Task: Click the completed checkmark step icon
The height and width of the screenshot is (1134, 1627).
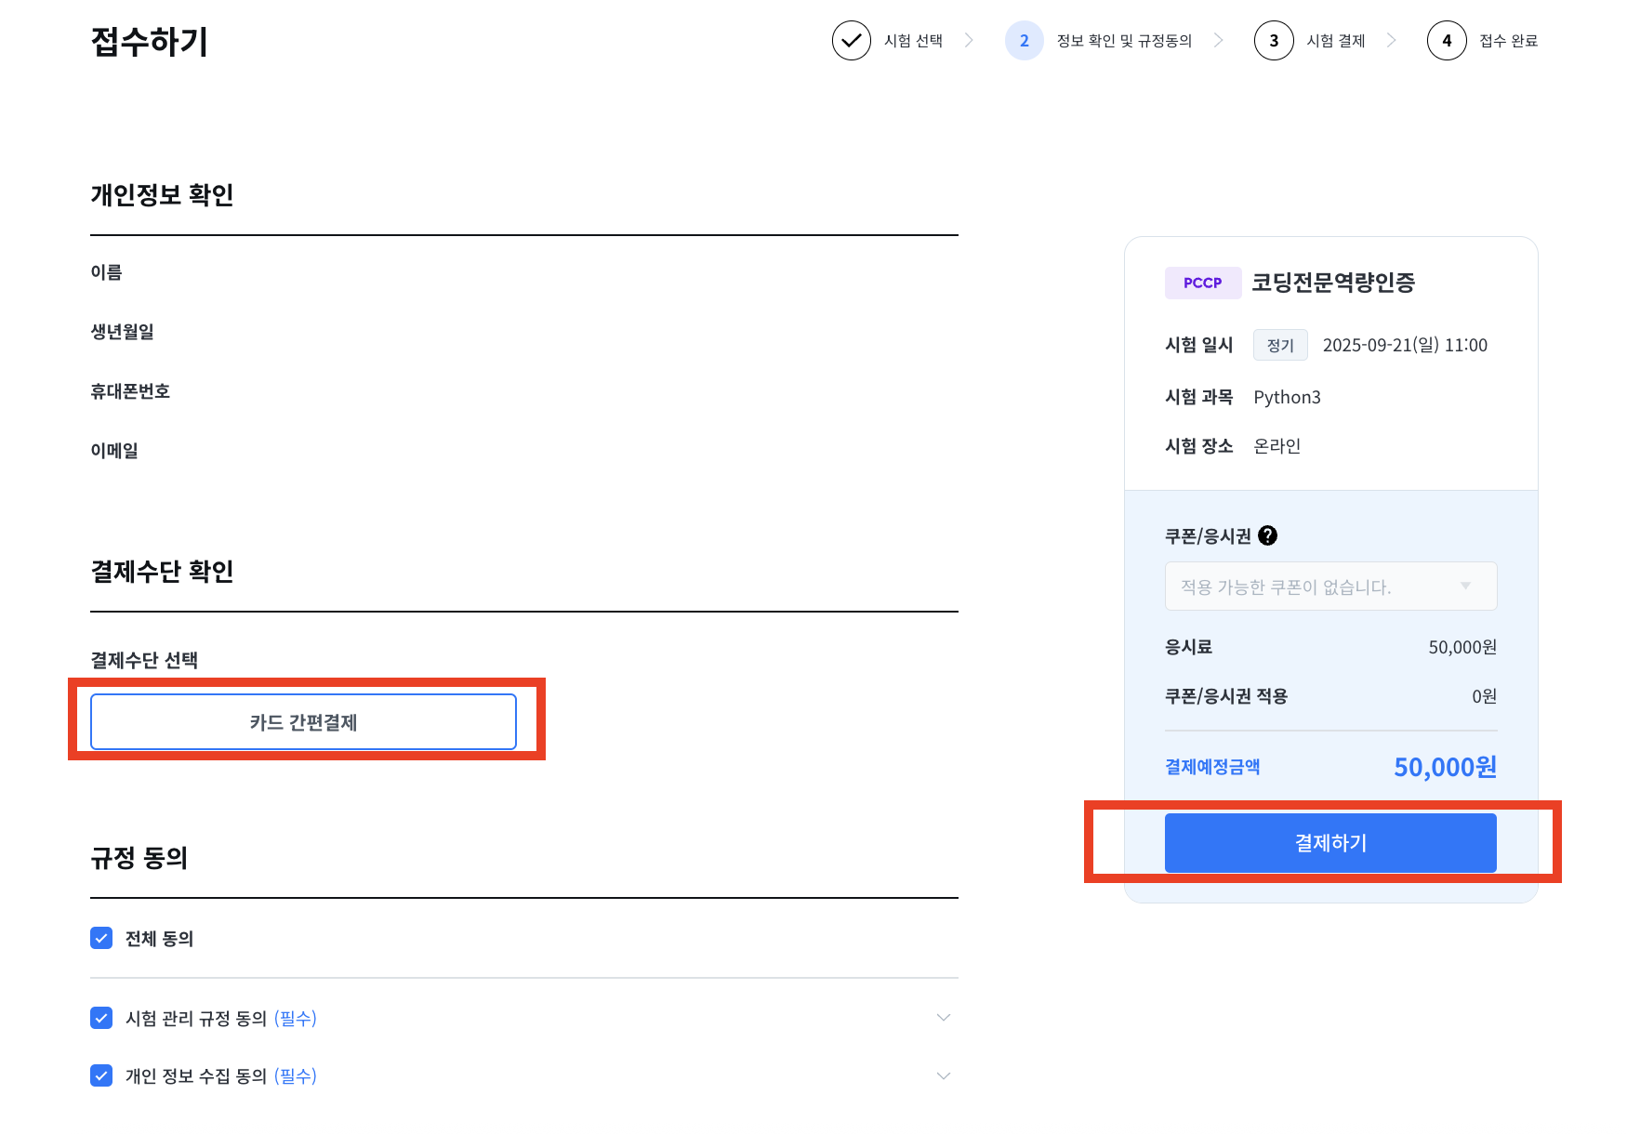Action: (851, 41)
